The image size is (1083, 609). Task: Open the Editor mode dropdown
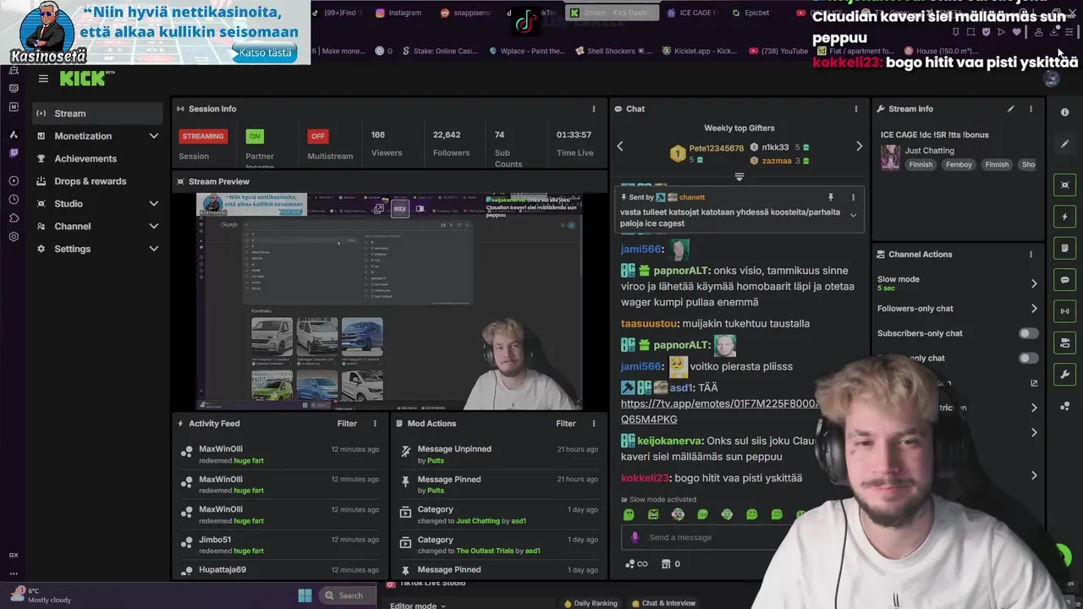click(418, 606)
